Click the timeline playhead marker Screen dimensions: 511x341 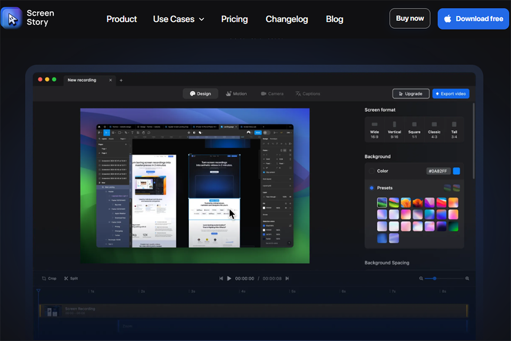coord(38,291)
